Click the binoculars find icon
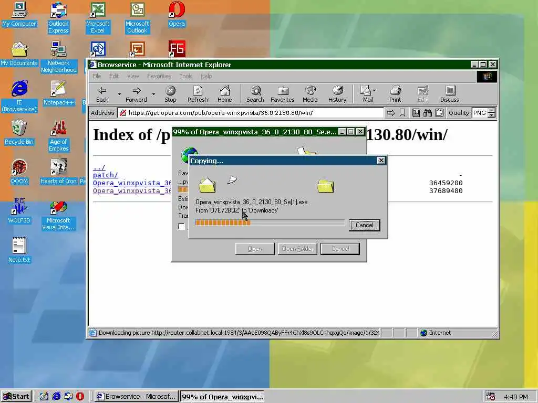This screenshot has width=538, height=403. click(428, 113)
